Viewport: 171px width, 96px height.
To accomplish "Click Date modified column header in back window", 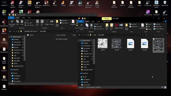I will [x=61, y=35].
